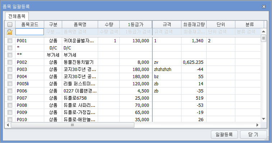Select checkbox for item P009
The height and width of the screenshot is (143, 272).
(10, 113)
